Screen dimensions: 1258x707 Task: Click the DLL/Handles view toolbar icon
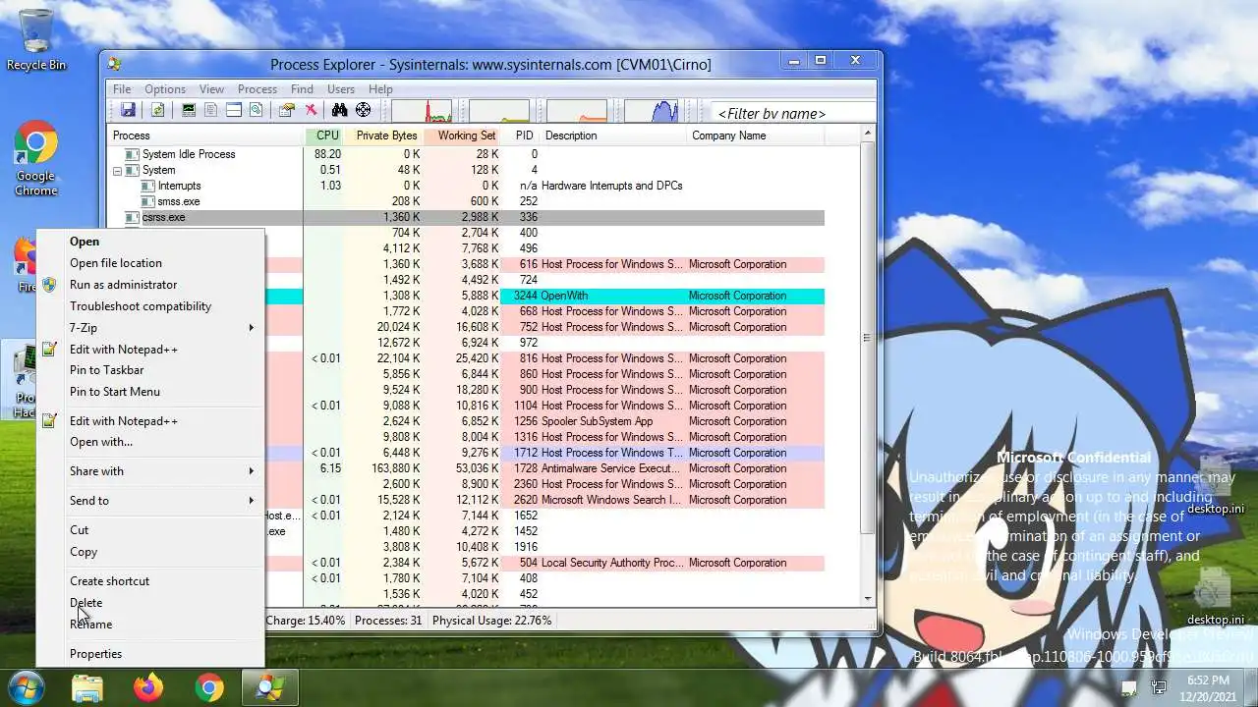tap(257, 110)
